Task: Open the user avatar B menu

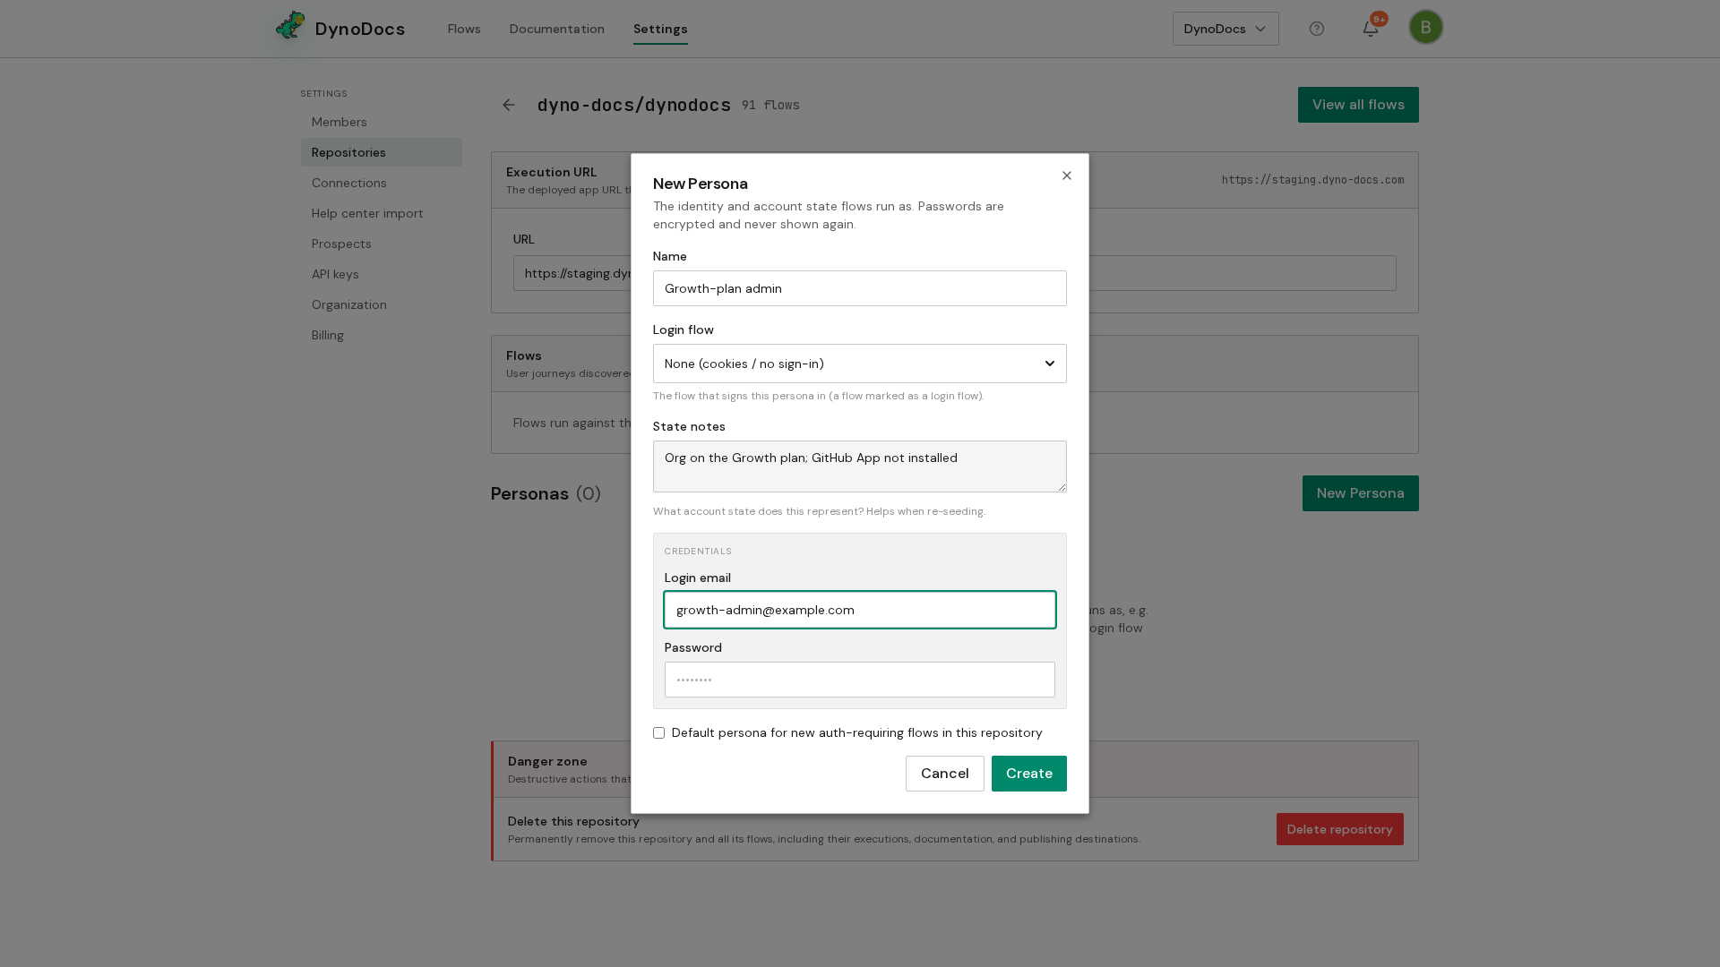Action: pyautogui.click(x=1425, y=27)
